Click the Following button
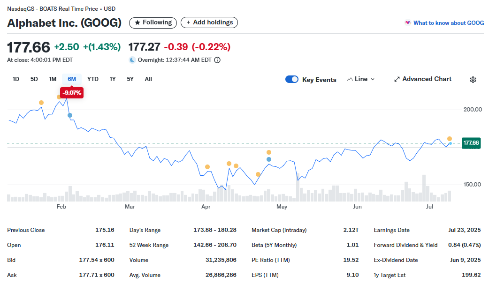 pos(153,23)
